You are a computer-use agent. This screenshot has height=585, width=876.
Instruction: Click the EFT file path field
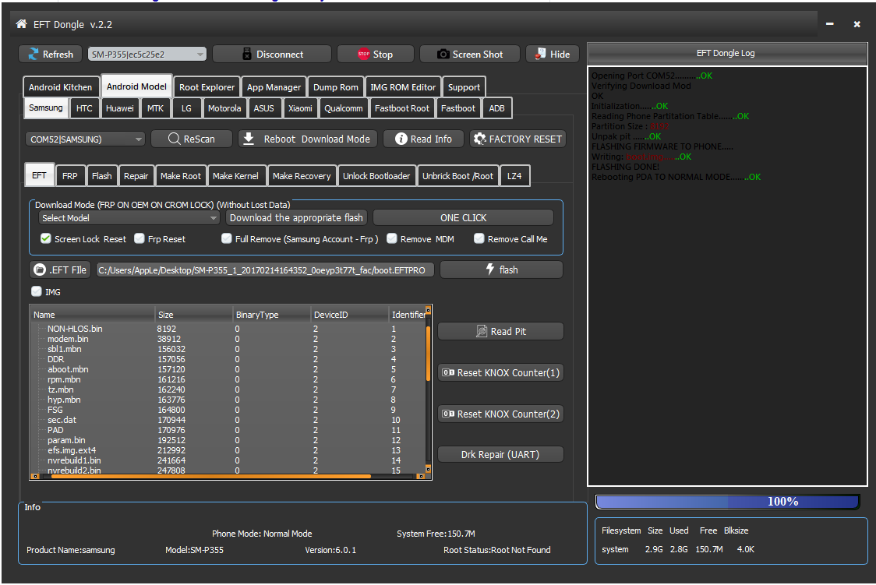pyautogui.click(x=264, y=270)
